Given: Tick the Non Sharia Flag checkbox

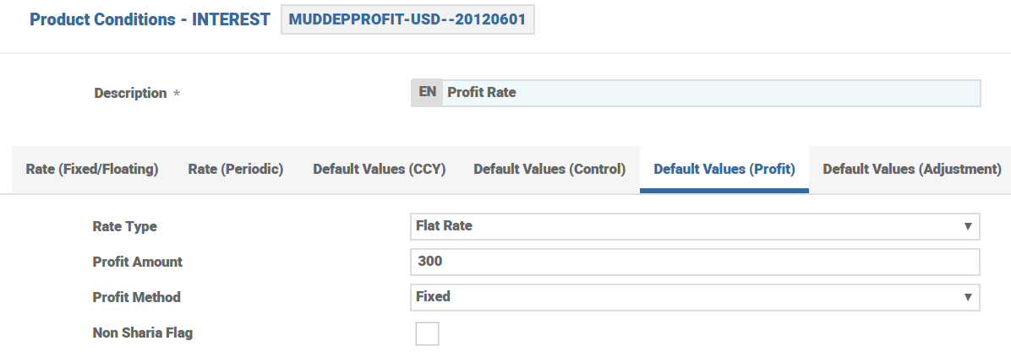Looking at the screenshot, I should (427, 333).
